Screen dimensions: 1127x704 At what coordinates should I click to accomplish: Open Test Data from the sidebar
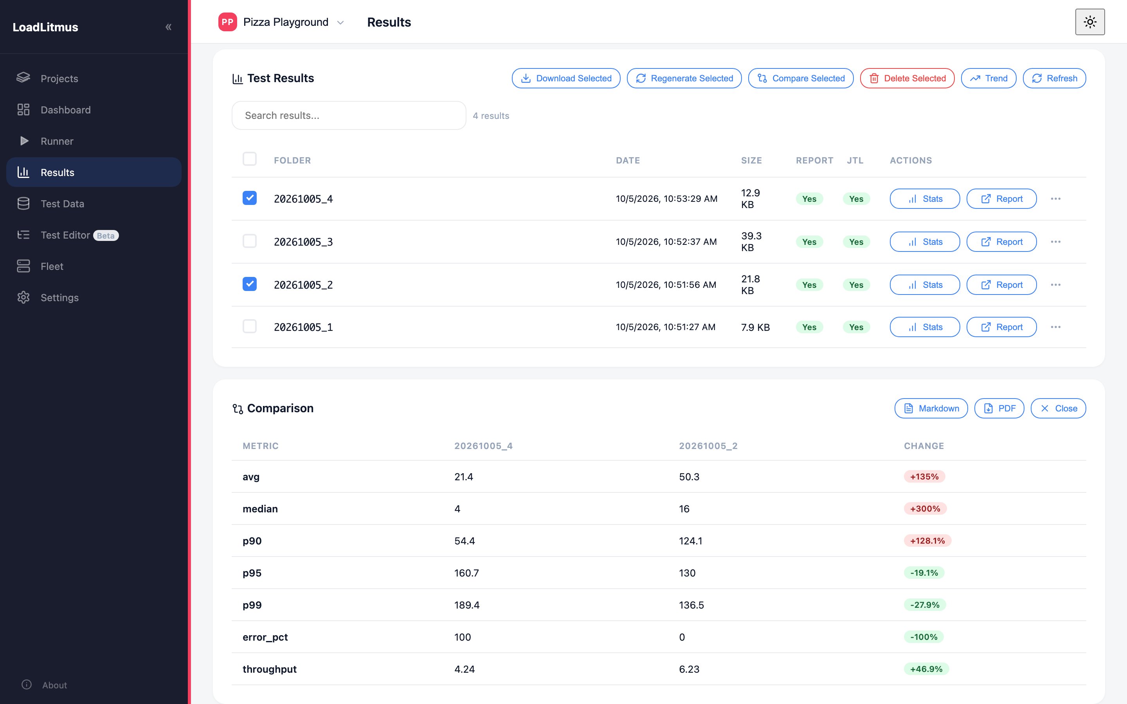tap(94, 203)
